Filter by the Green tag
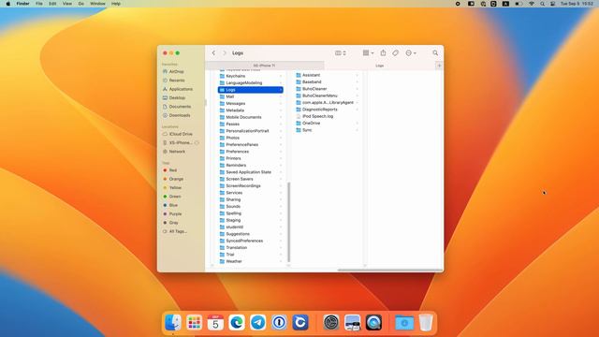Image resolution: width=599 pixels, height=337 pixels. point(175,197)
